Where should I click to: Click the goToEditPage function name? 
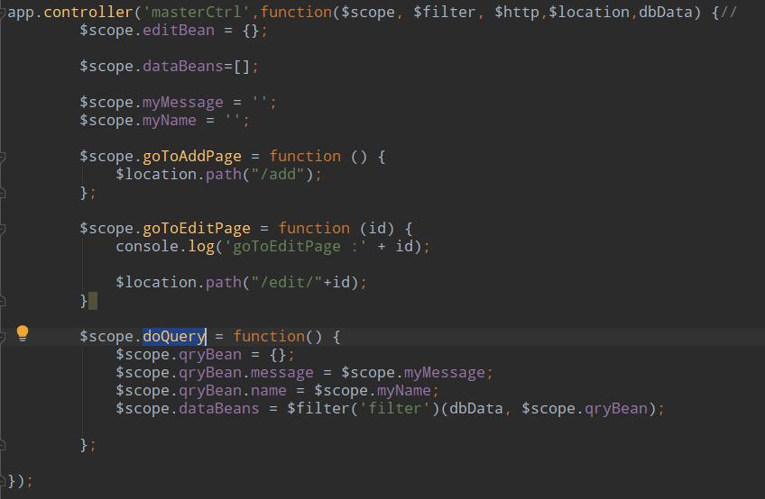coord(197,229)
